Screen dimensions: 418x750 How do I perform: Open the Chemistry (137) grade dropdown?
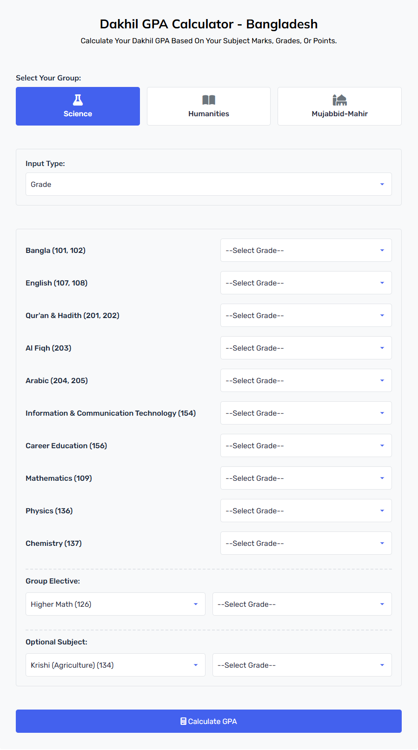[306, 543]
